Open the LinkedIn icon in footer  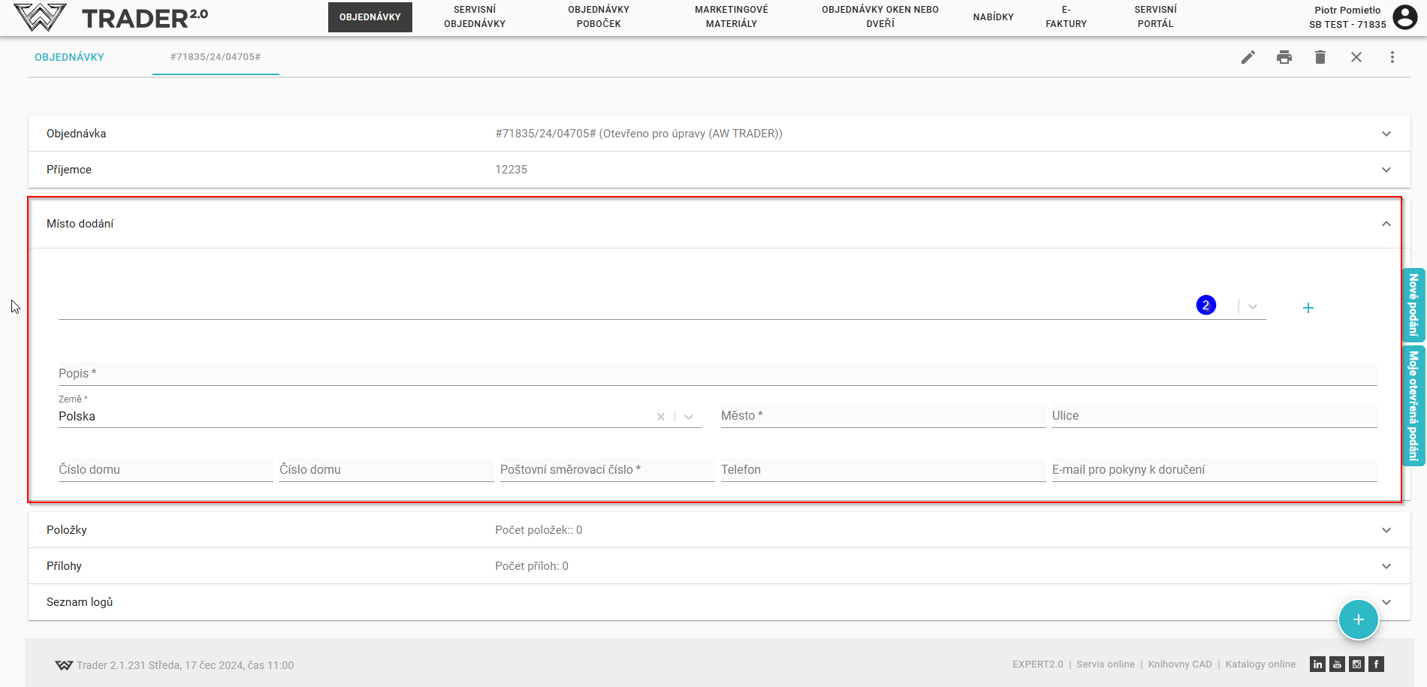click(x=1317, y=664)
